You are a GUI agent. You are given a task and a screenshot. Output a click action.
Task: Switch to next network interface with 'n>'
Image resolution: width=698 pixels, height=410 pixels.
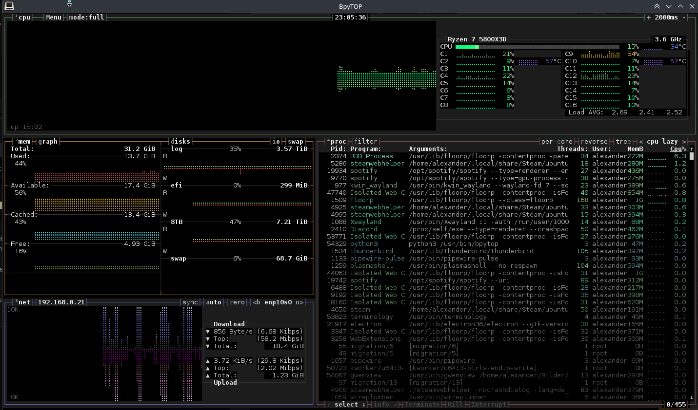(299, 302)
